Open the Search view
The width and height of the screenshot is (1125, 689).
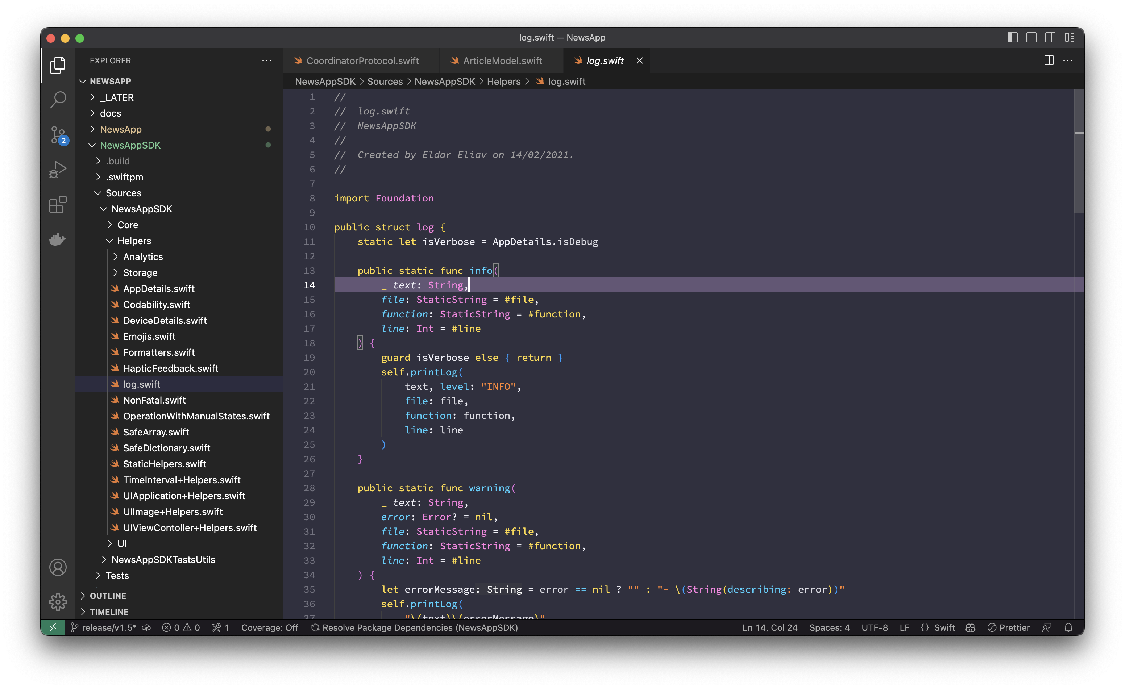(58, 100)
